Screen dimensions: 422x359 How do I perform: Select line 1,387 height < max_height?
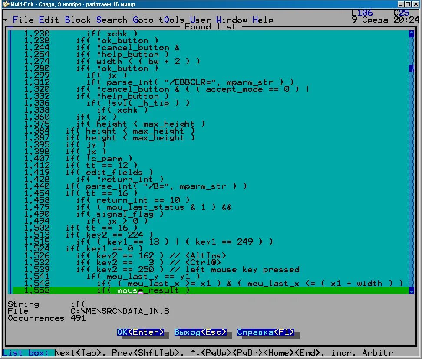click(211, 137)
